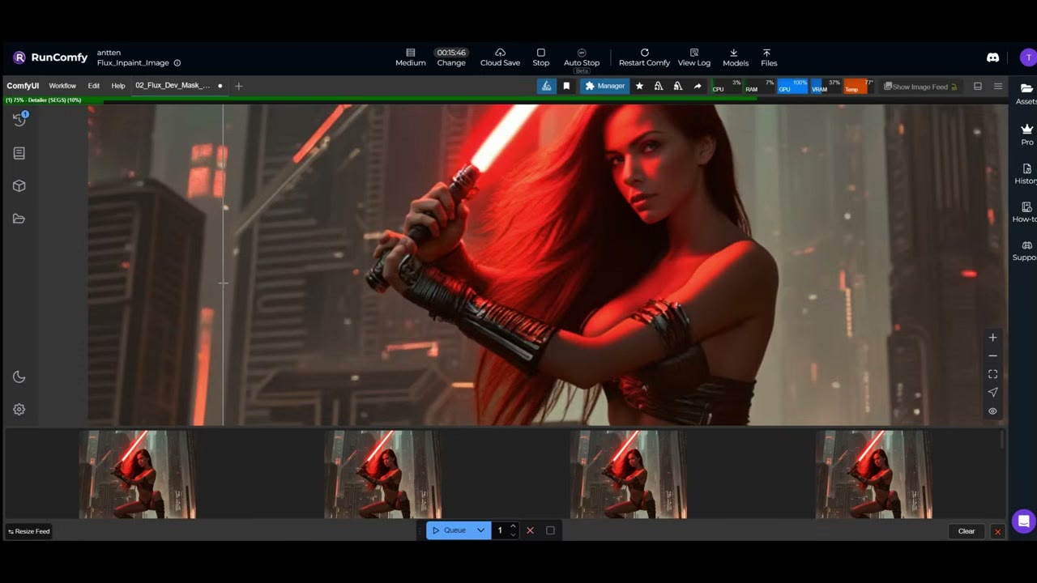
Task: Restart Comfy from the top bar
Action: point(644,57)
